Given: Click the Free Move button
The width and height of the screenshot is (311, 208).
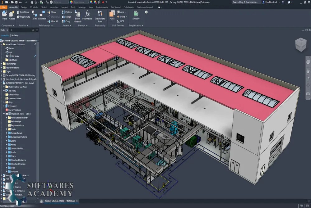Looking at the screenshot, I should 23,12.
